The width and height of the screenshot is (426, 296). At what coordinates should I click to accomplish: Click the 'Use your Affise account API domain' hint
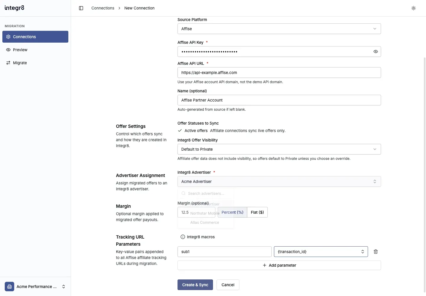[230, 82]
